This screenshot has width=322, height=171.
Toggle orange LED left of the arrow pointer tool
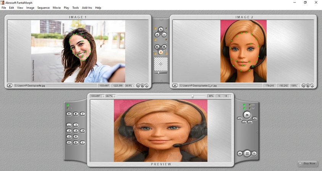(155, 28)
